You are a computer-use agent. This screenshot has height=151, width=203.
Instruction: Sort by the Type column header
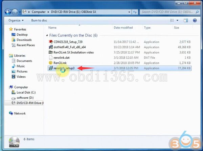[x=147, y=28]
